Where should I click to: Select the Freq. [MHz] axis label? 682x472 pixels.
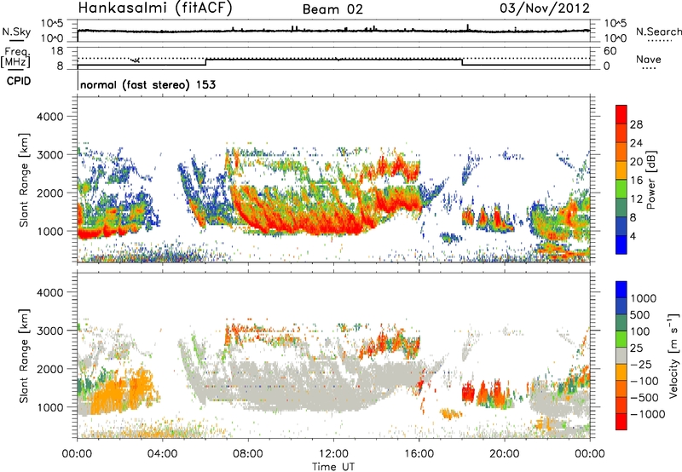(x=15, y=58)
